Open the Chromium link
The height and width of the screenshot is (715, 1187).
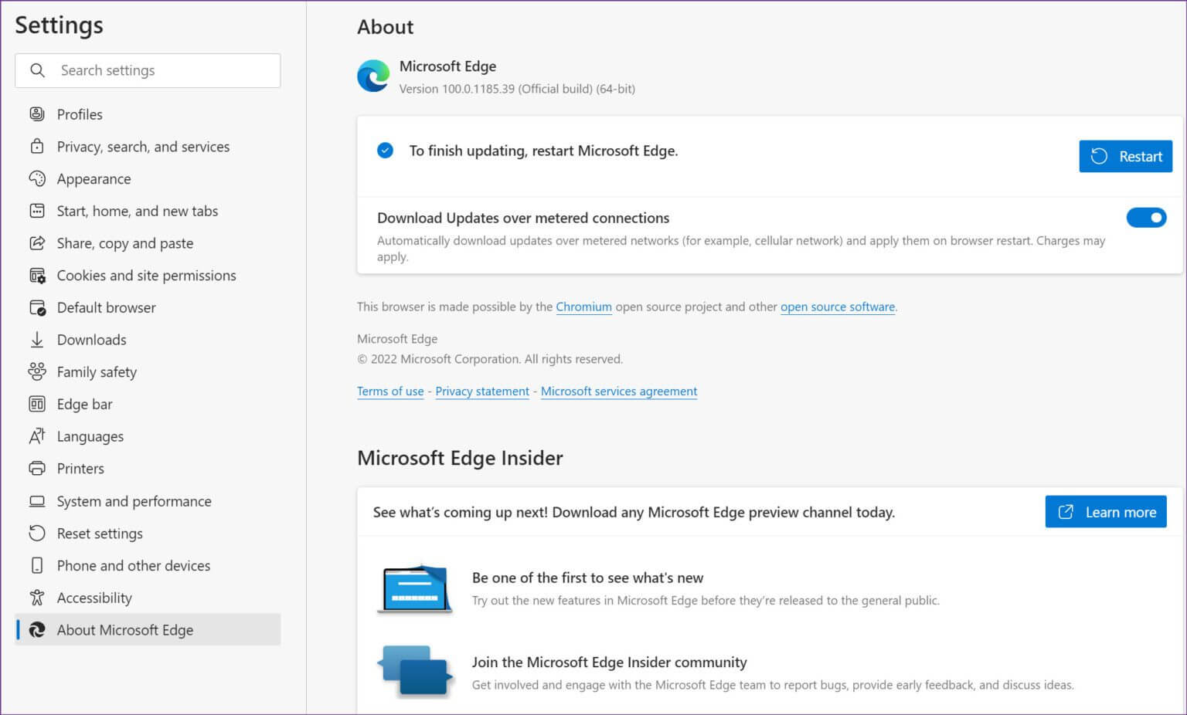583,307
